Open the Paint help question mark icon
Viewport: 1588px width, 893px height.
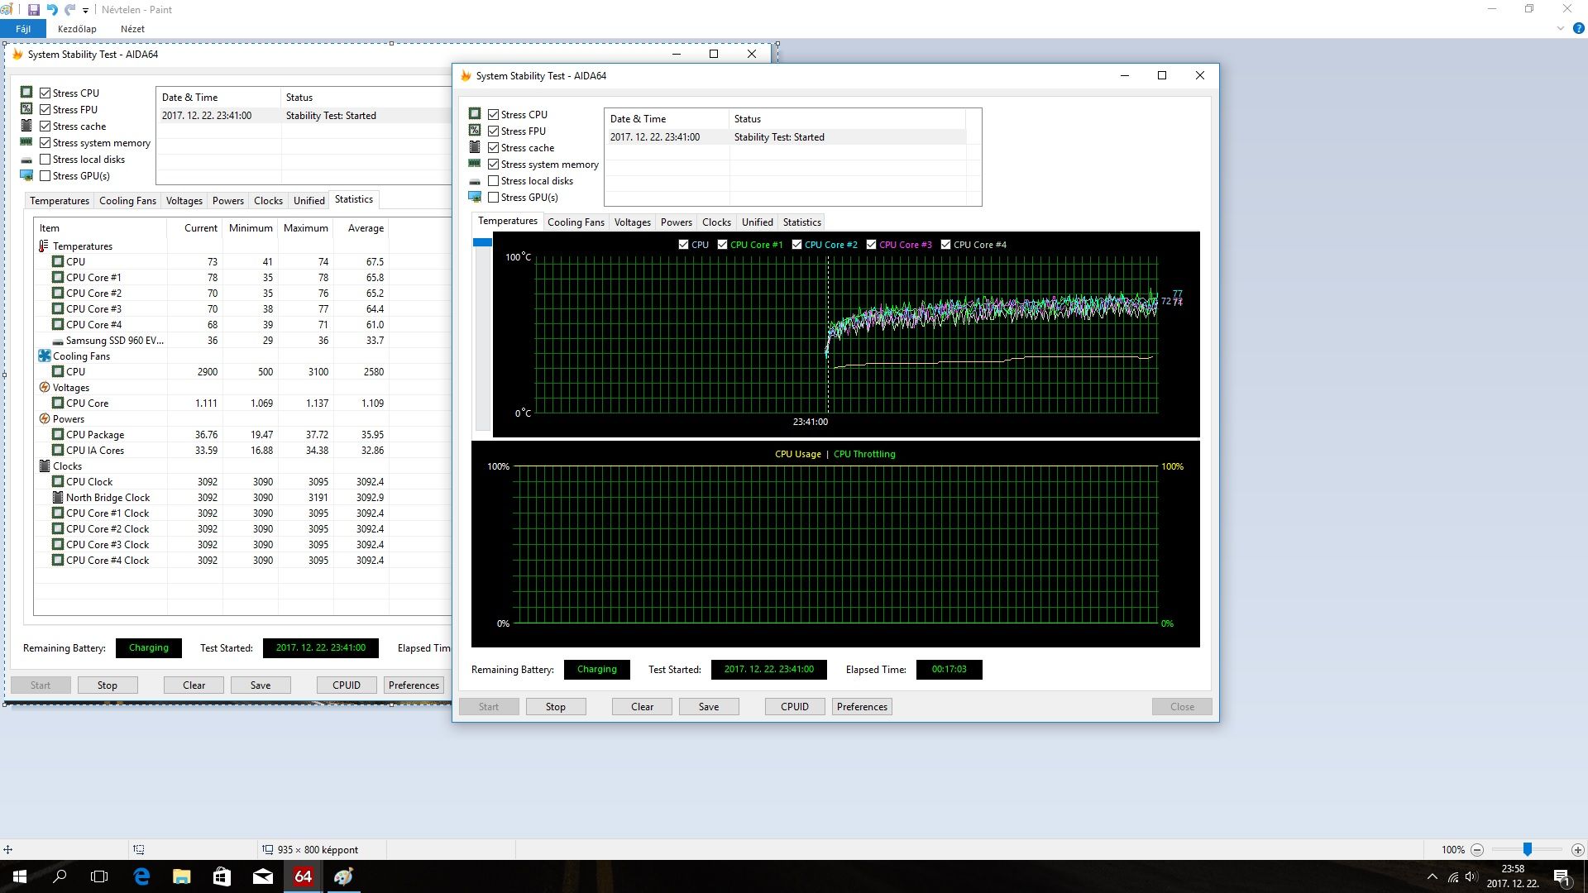point(1578,28)
